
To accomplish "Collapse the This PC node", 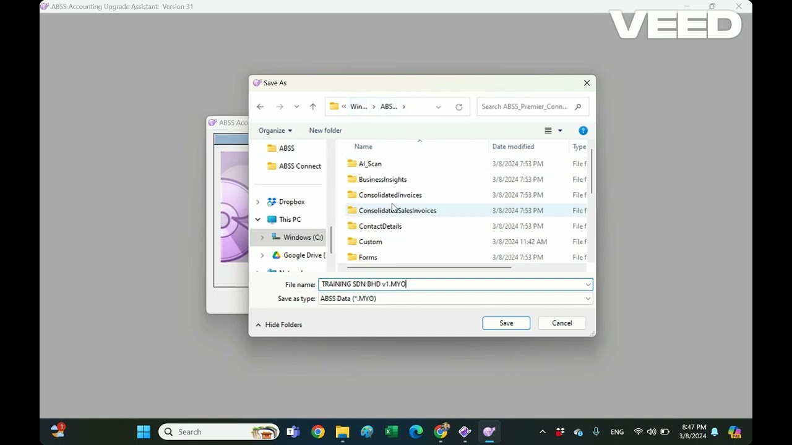I will [x=258, y=219].
